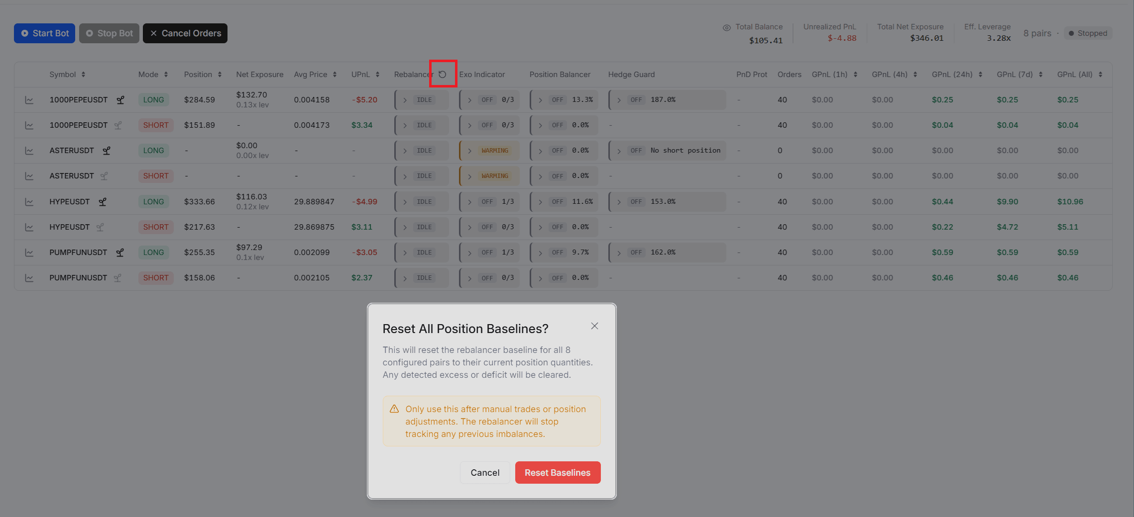Expand Exo Indicator WARMING for ASTERUSDT LONG
The width and height of the screenshot is (1134, 517).
pyautogui.click(x=469, y=151)
